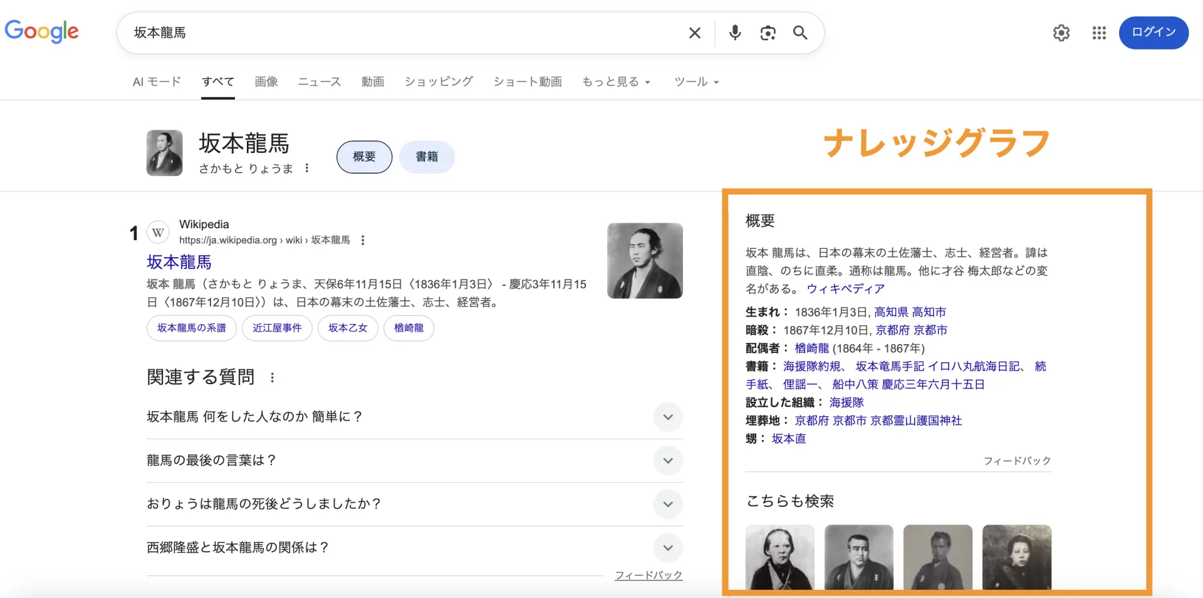The width and height of the screenshot is (1203, 598).
Task: Click the first portrait under こちらも検索
Action: tap(779, 557)
